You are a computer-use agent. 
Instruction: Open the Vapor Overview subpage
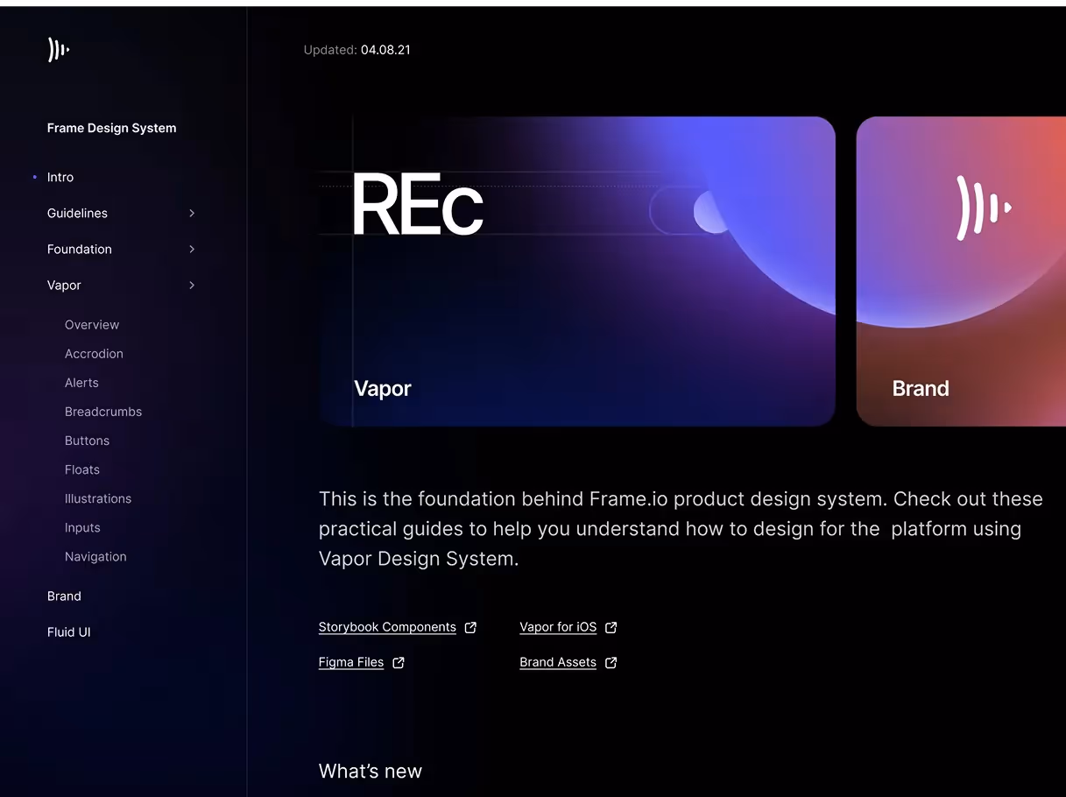point(92,324)
